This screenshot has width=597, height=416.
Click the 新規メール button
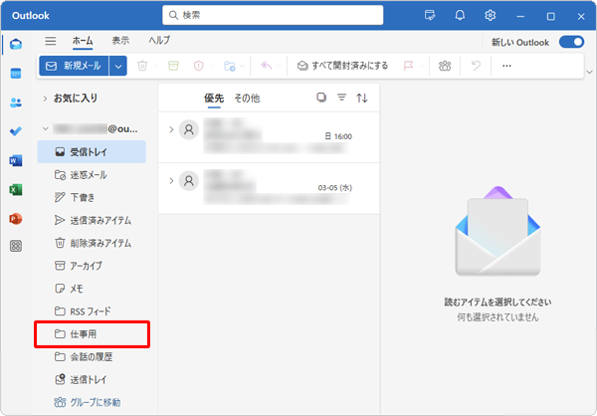74,66
